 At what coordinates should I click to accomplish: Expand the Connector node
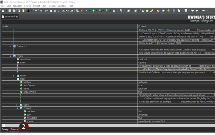pyautogui.click(x=10, y=47)
